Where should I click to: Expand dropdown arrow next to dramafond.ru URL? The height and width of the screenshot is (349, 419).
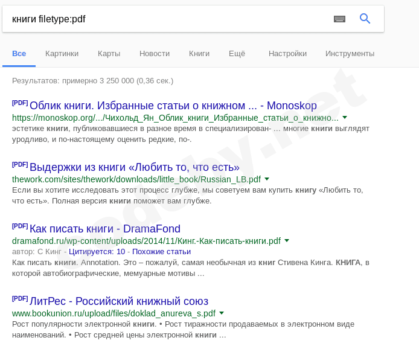pos(287,241)
